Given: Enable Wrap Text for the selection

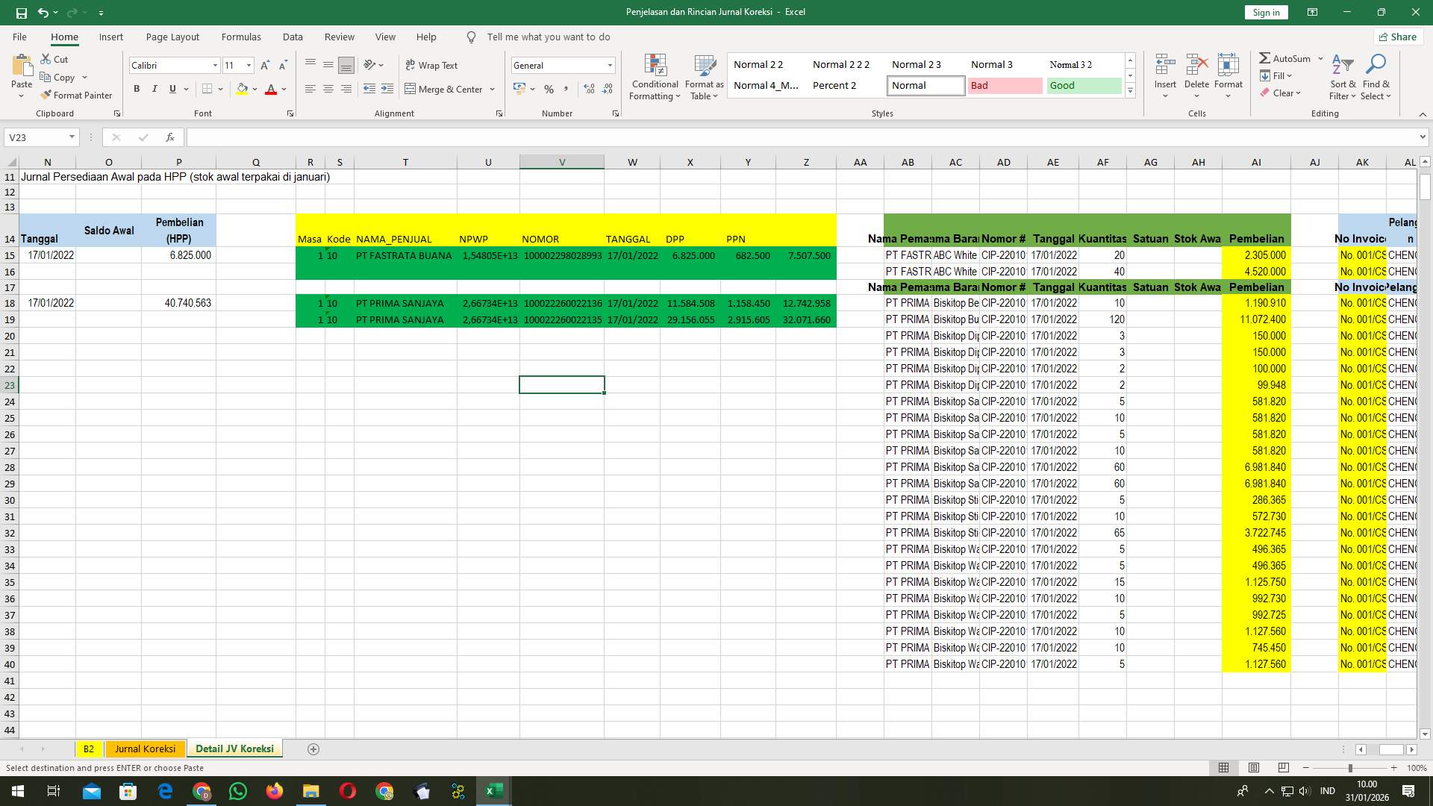Looking at the screenshot, I should [432, 65].
